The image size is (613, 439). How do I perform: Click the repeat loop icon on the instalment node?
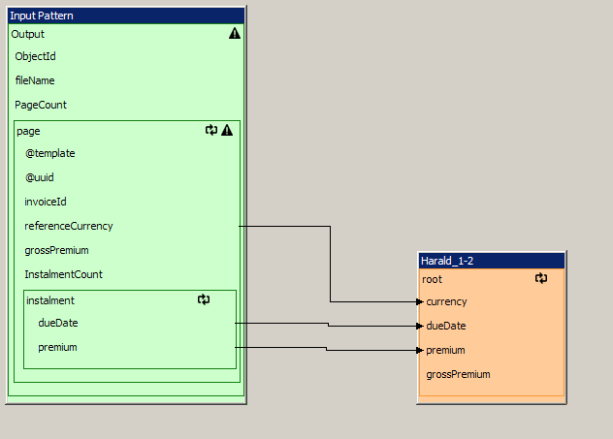click(x=204, y=300)
